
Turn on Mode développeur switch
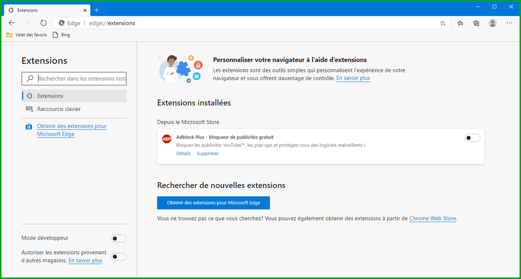118,238
